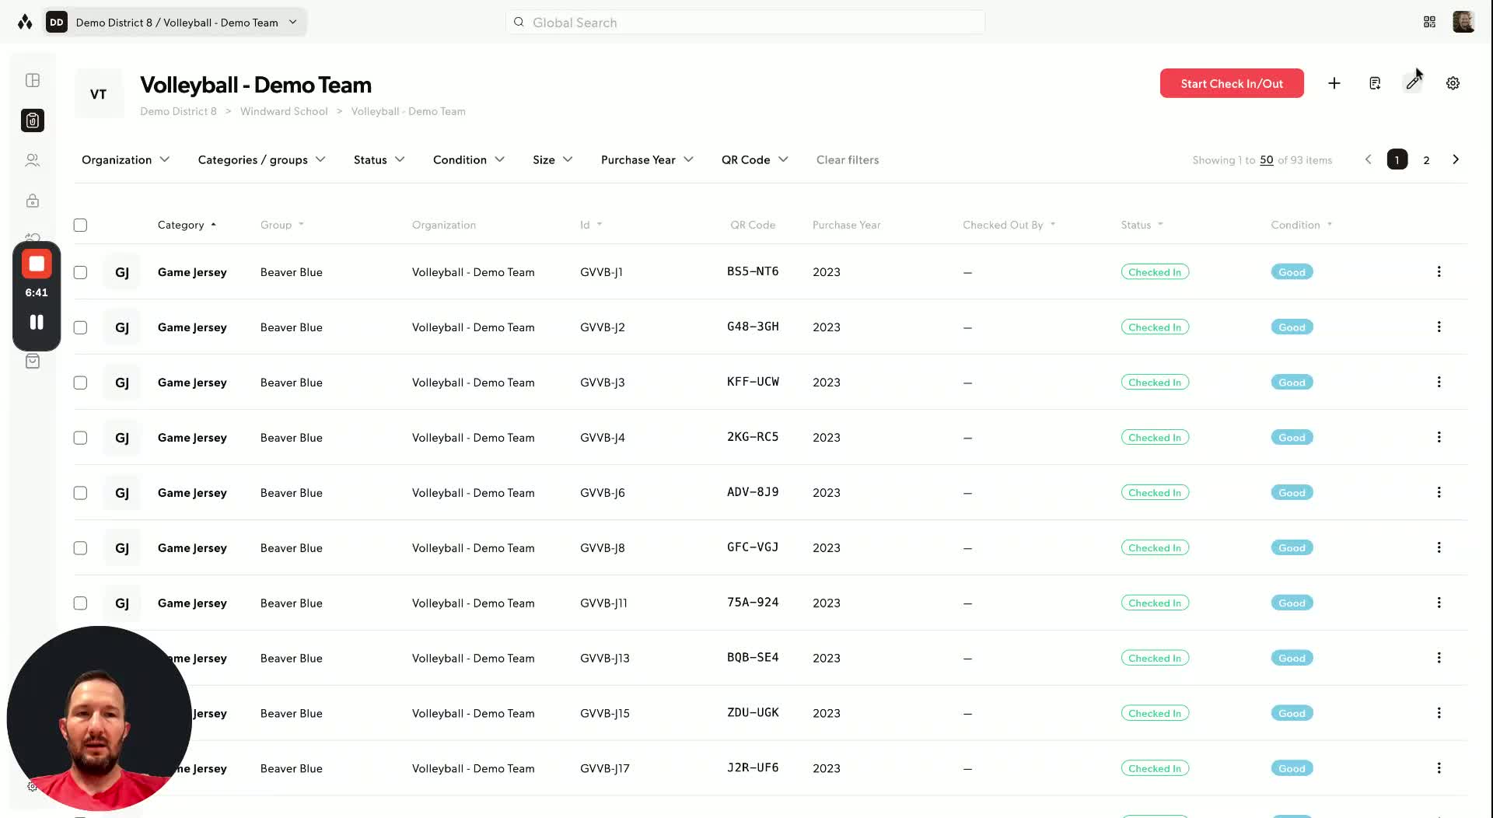
Task: Open row menu for GVVB-J8
Action: 1439,547
